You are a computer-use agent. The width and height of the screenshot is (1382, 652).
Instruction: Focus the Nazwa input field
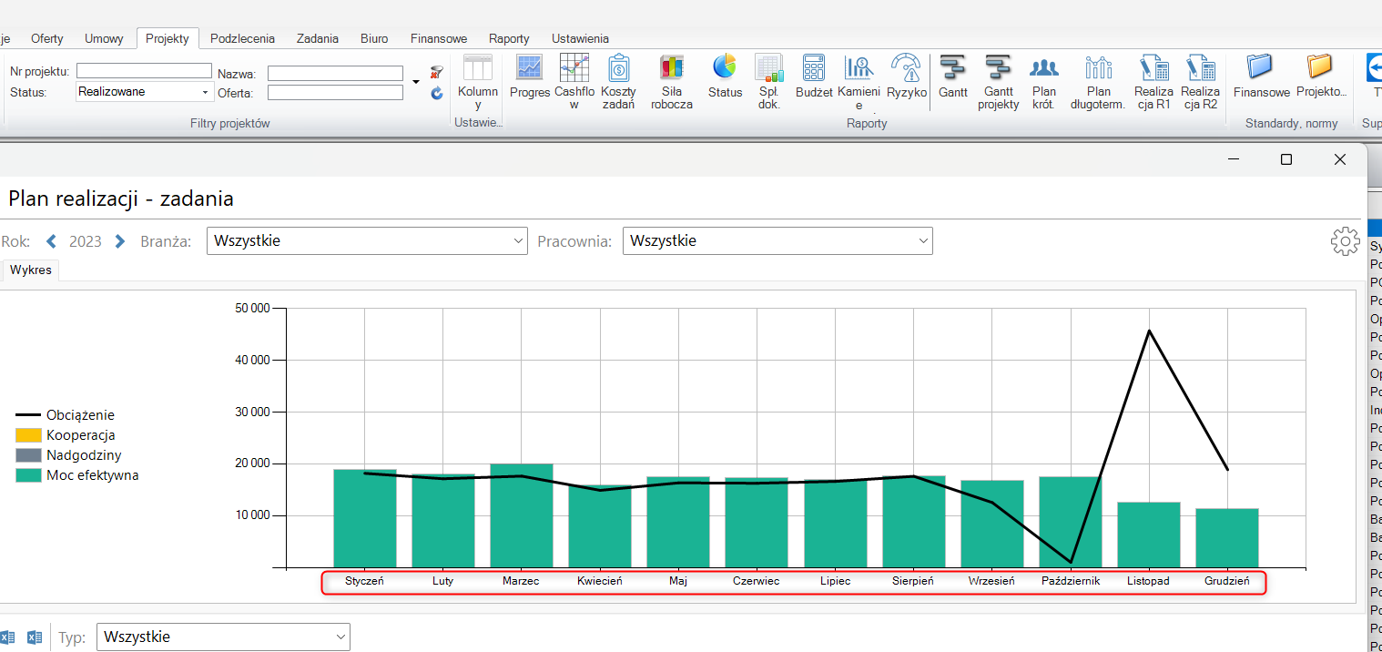pyautogui.click(x=335, y=73)
